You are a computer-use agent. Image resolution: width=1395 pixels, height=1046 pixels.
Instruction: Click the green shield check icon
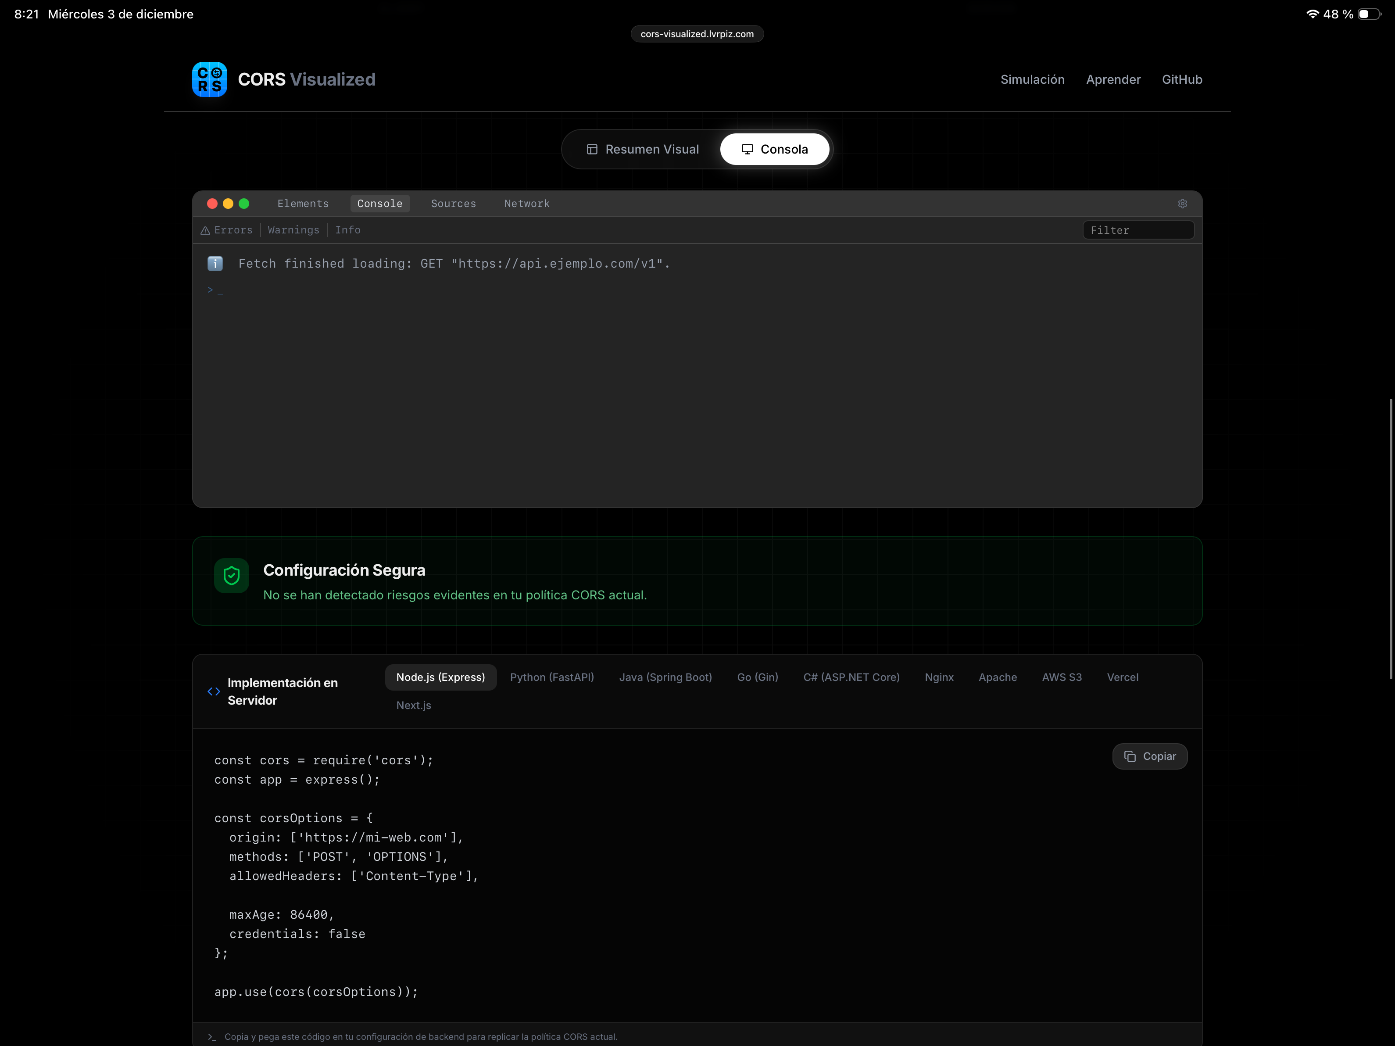coord(232,575)
